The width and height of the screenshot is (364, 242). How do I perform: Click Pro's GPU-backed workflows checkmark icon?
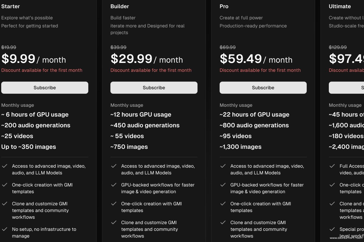click(223, 185)
